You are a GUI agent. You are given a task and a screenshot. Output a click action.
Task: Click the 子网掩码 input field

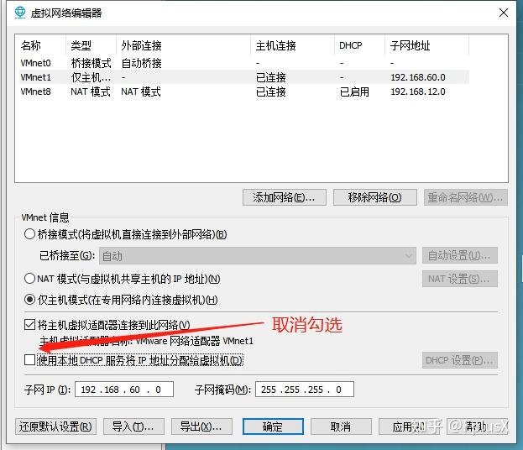(x=305, y=390)
